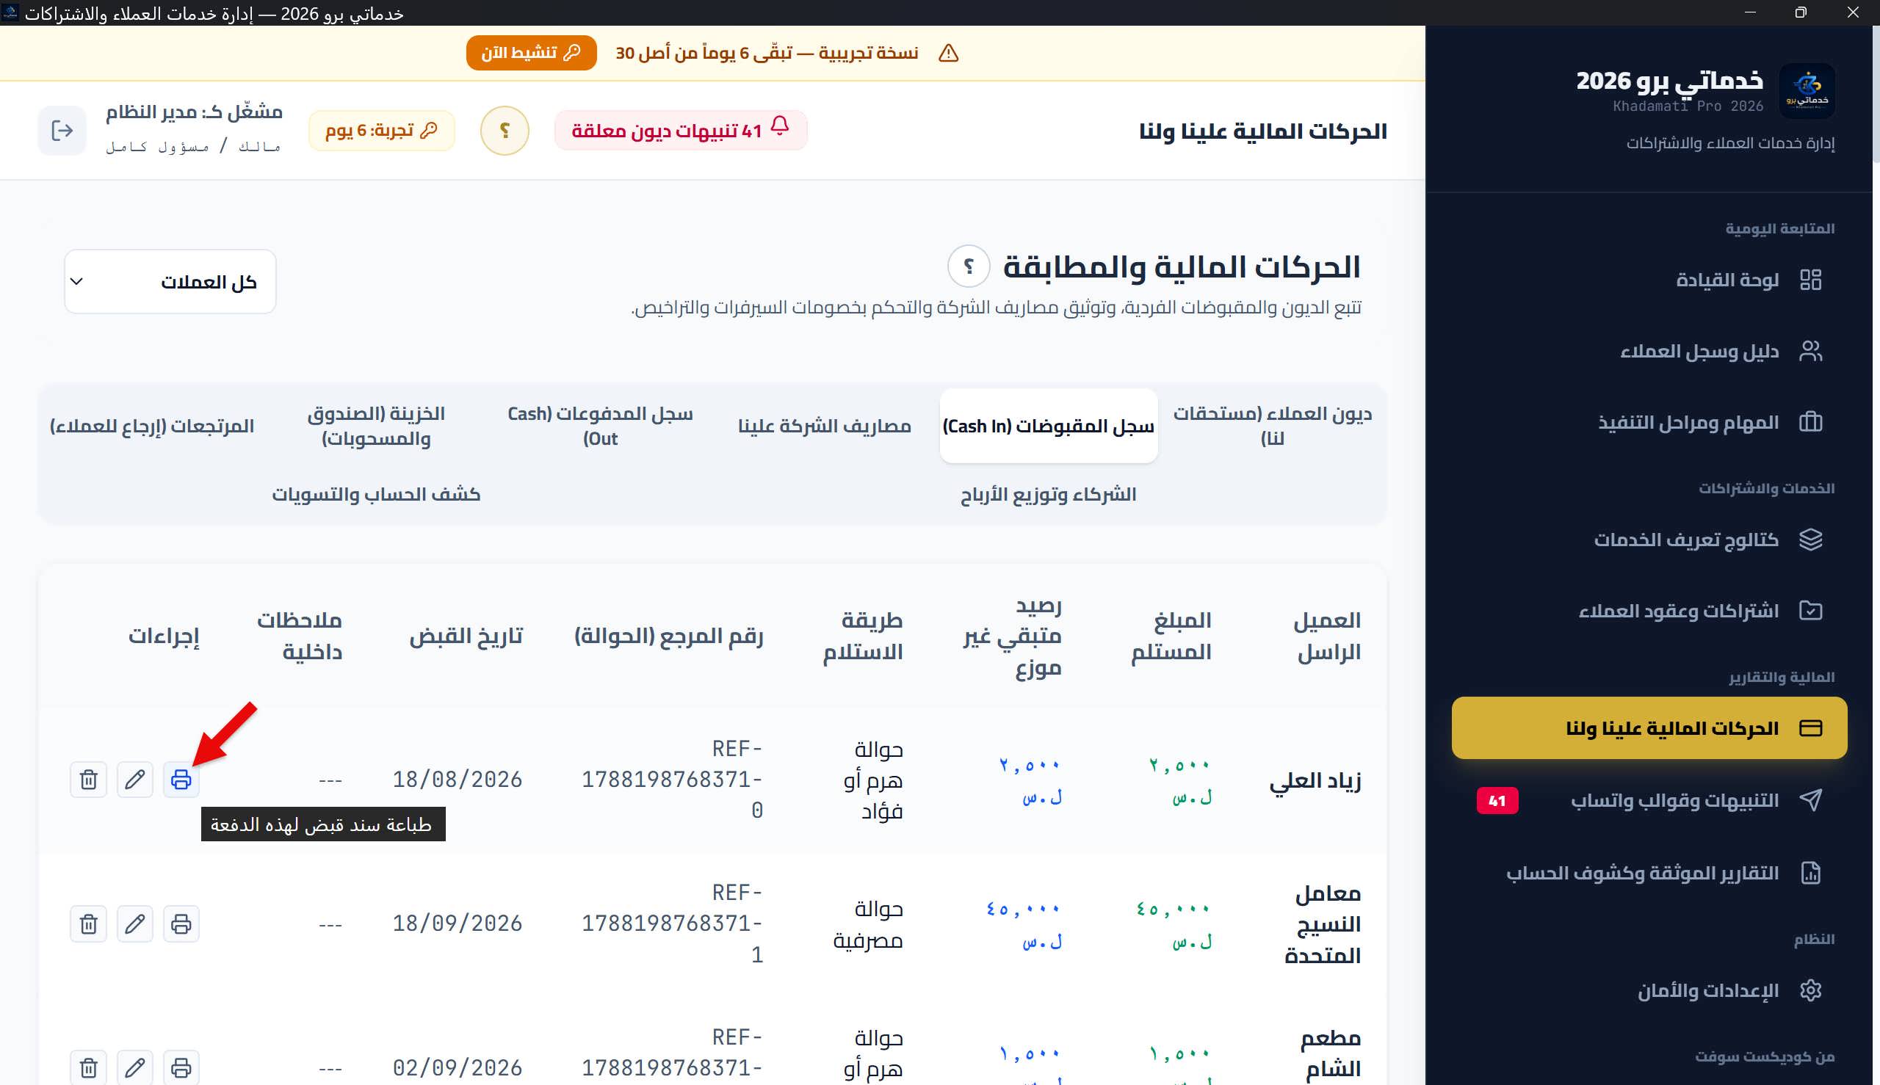This screenshot has width=1880, height=1085.
Task: Delete the معامل النسيج المتحدة payment
Action: pyautogui.click(x=89, y=924)
